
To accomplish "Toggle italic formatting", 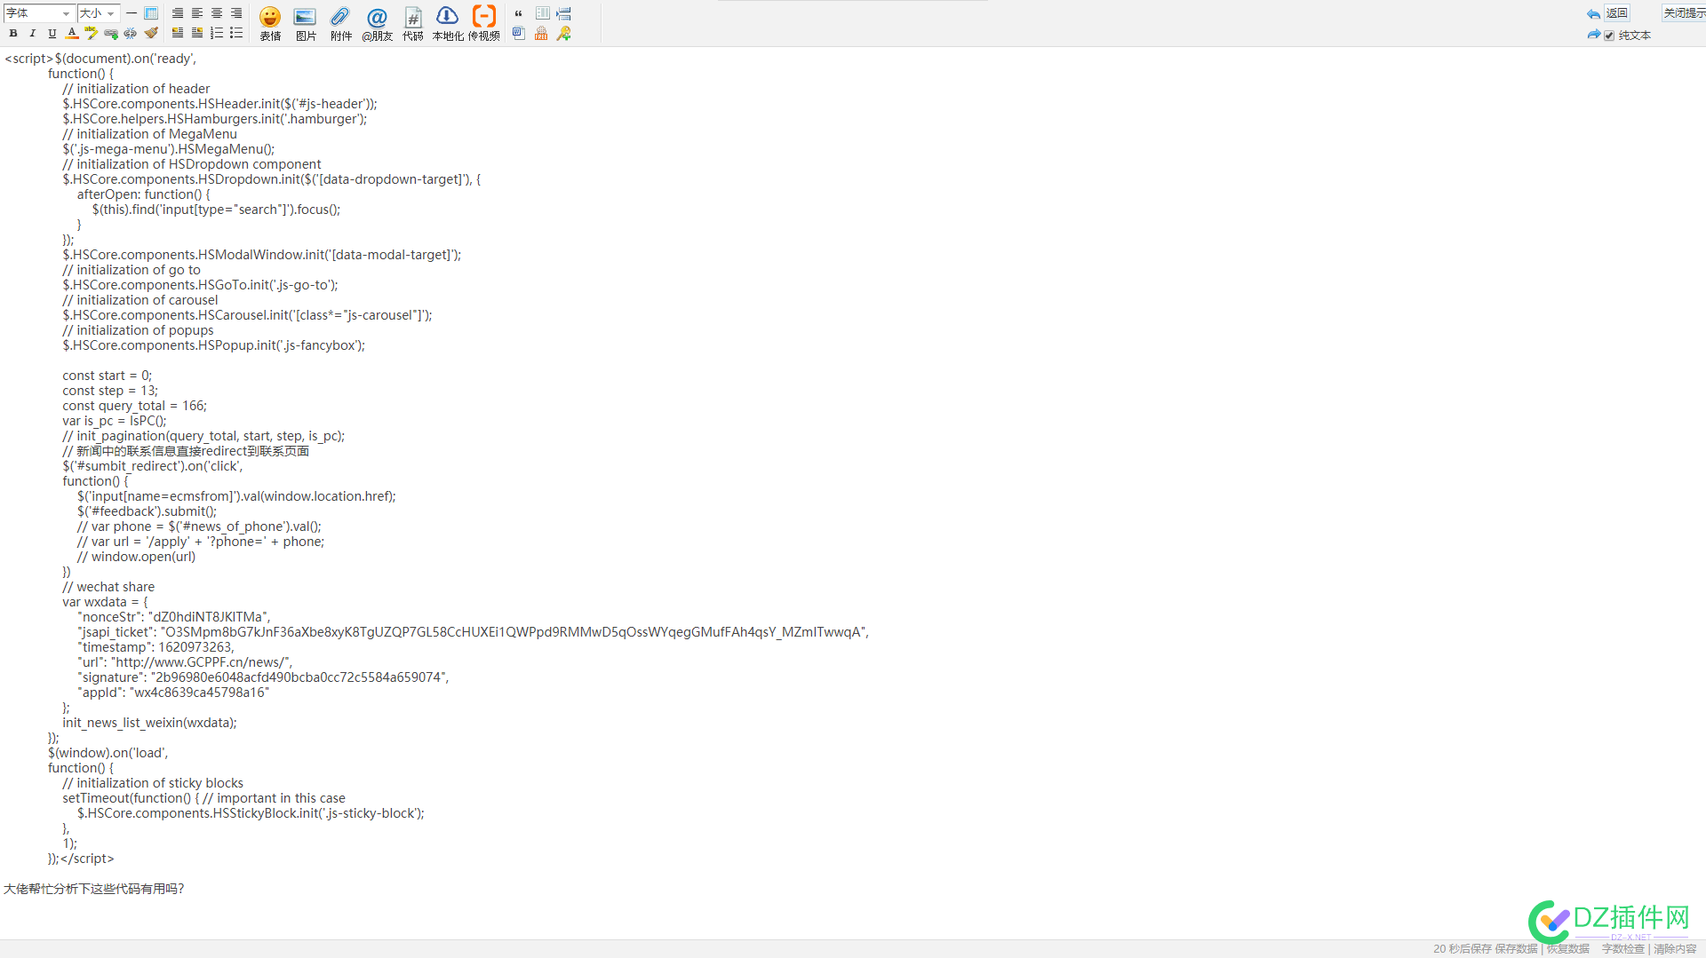I will pos(33,33).
